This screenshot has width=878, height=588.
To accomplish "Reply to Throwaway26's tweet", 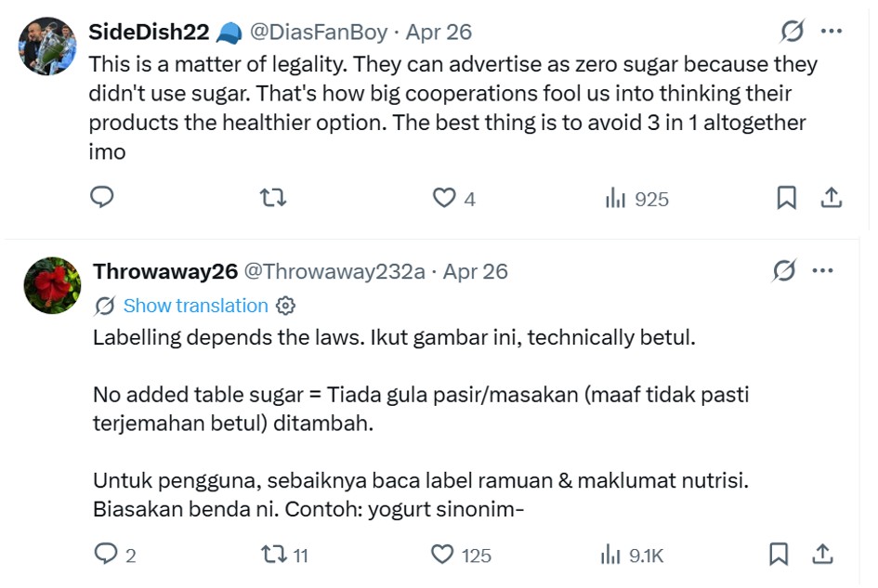I will 106,555.
